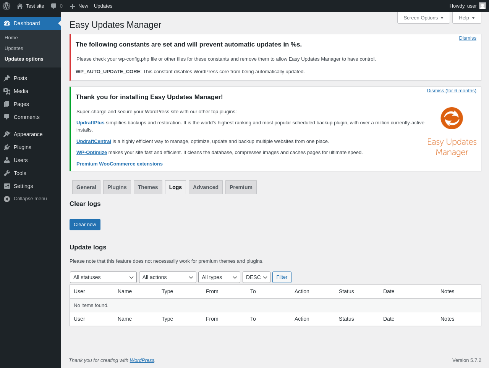Click the Clear now button
This screenshot has height=368, width=489.
pos(85,225)
